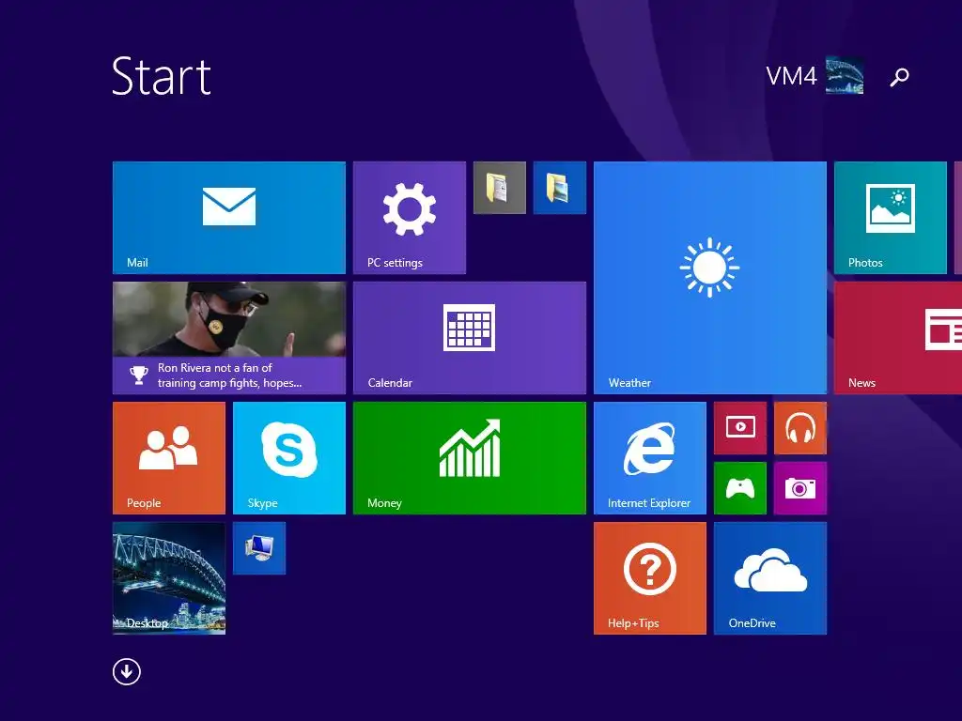Open the small This PC computer tile
962x721 pixels.
tap(259, 548)
